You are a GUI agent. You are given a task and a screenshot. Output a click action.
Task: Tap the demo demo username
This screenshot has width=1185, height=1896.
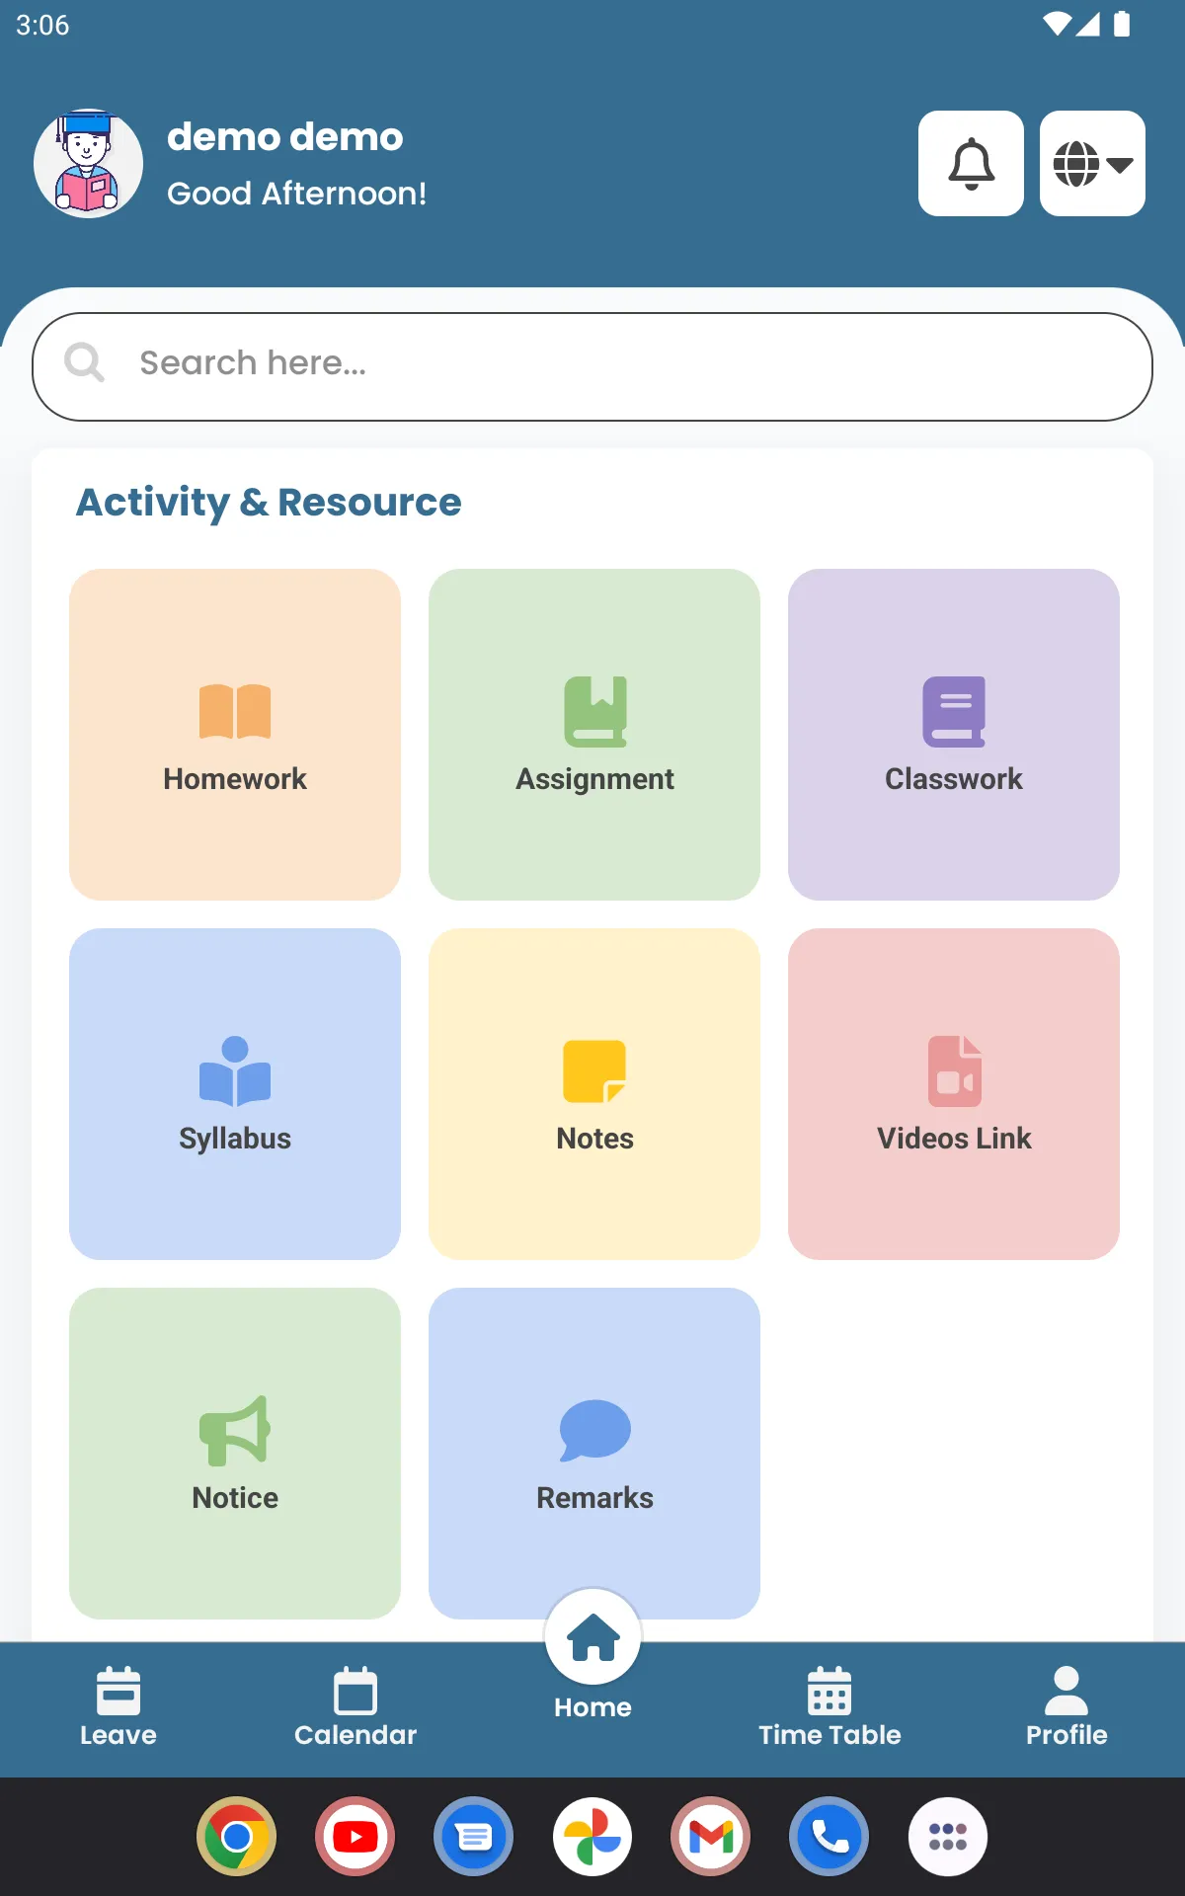pyautogui.click(x=285, y=137)
